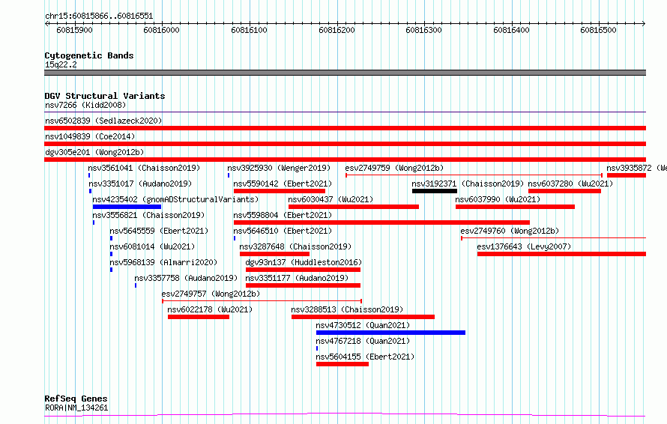Open the Cytogenetic Bands track heading
This screenshot has width=667, height=424.
[89, 55]
